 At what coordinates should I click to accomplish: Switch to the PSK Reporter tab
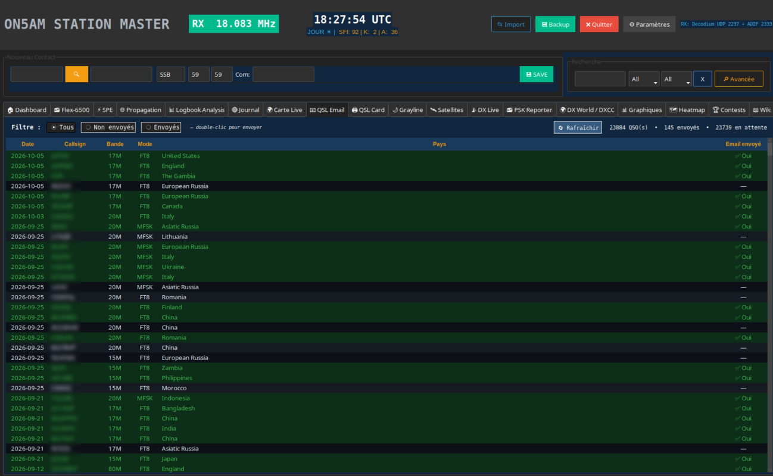[529, 109]
